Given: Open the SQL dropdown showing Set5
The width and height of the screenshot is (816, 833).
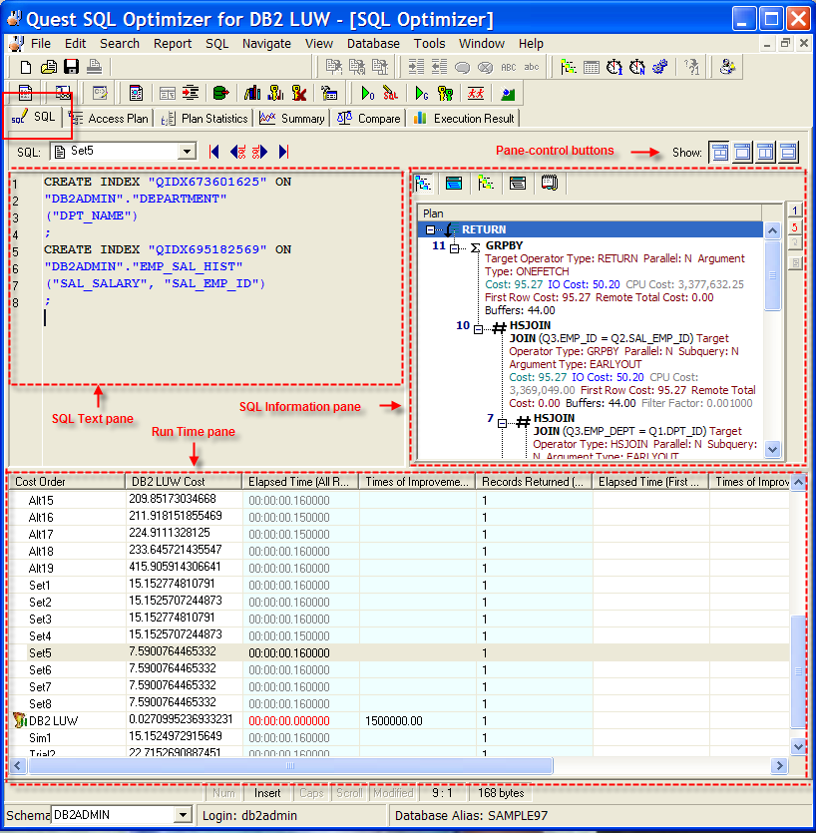Looking at the screenshot, I should (x=187, y=152).
